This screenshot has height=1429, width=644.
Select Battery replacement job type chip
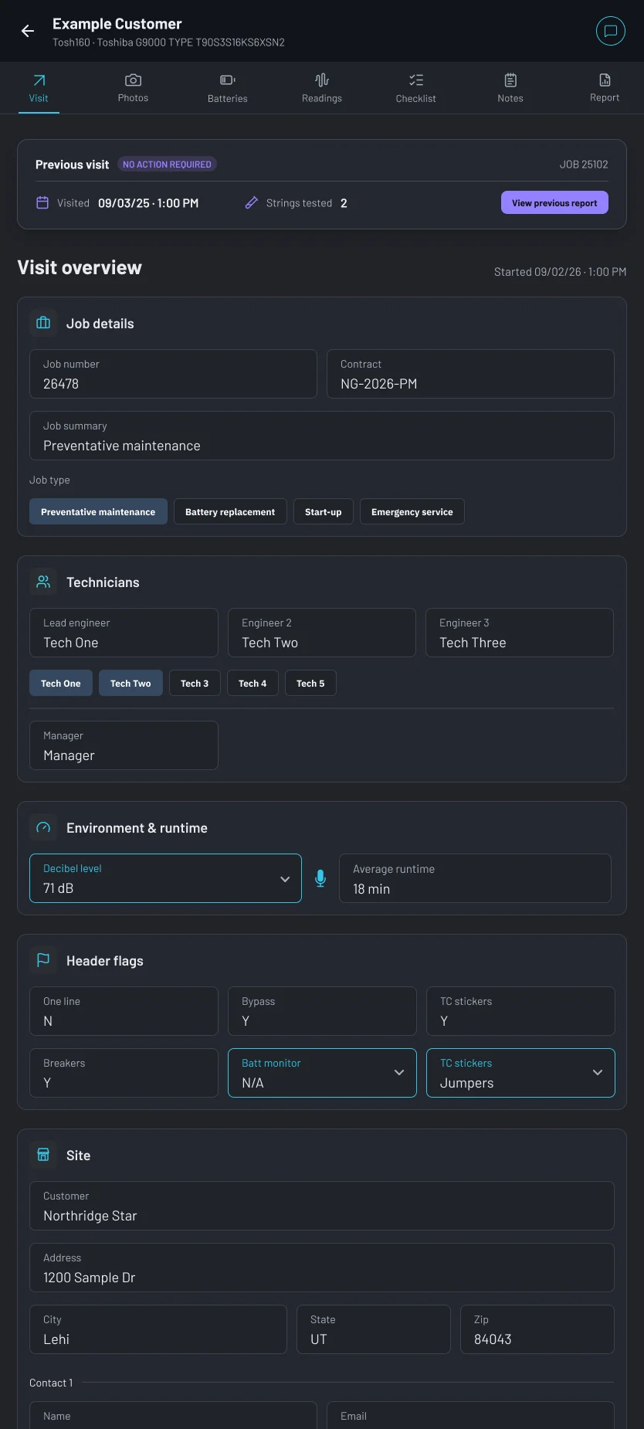230,511
